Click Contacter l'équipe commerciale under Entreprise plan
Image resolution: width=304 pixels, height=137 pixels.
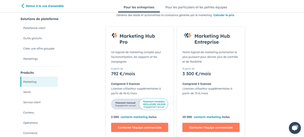[211, 128]
